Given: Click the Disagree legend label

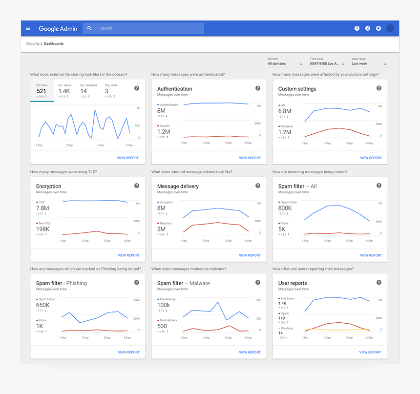Looking at the screenshot, I should pyautogui.click(x=287, y=126).
